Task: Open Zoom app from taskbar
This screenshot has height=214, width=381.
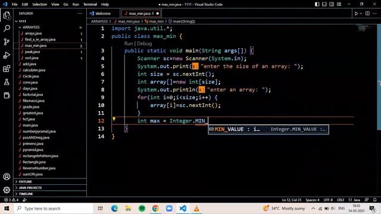Action: pyautogui.click(x=169, y=209)
